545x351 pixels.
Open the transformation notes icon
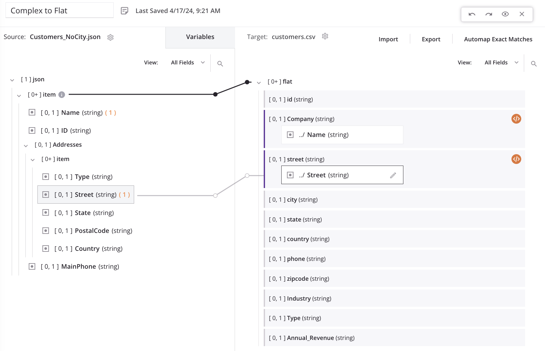point(124,11)
